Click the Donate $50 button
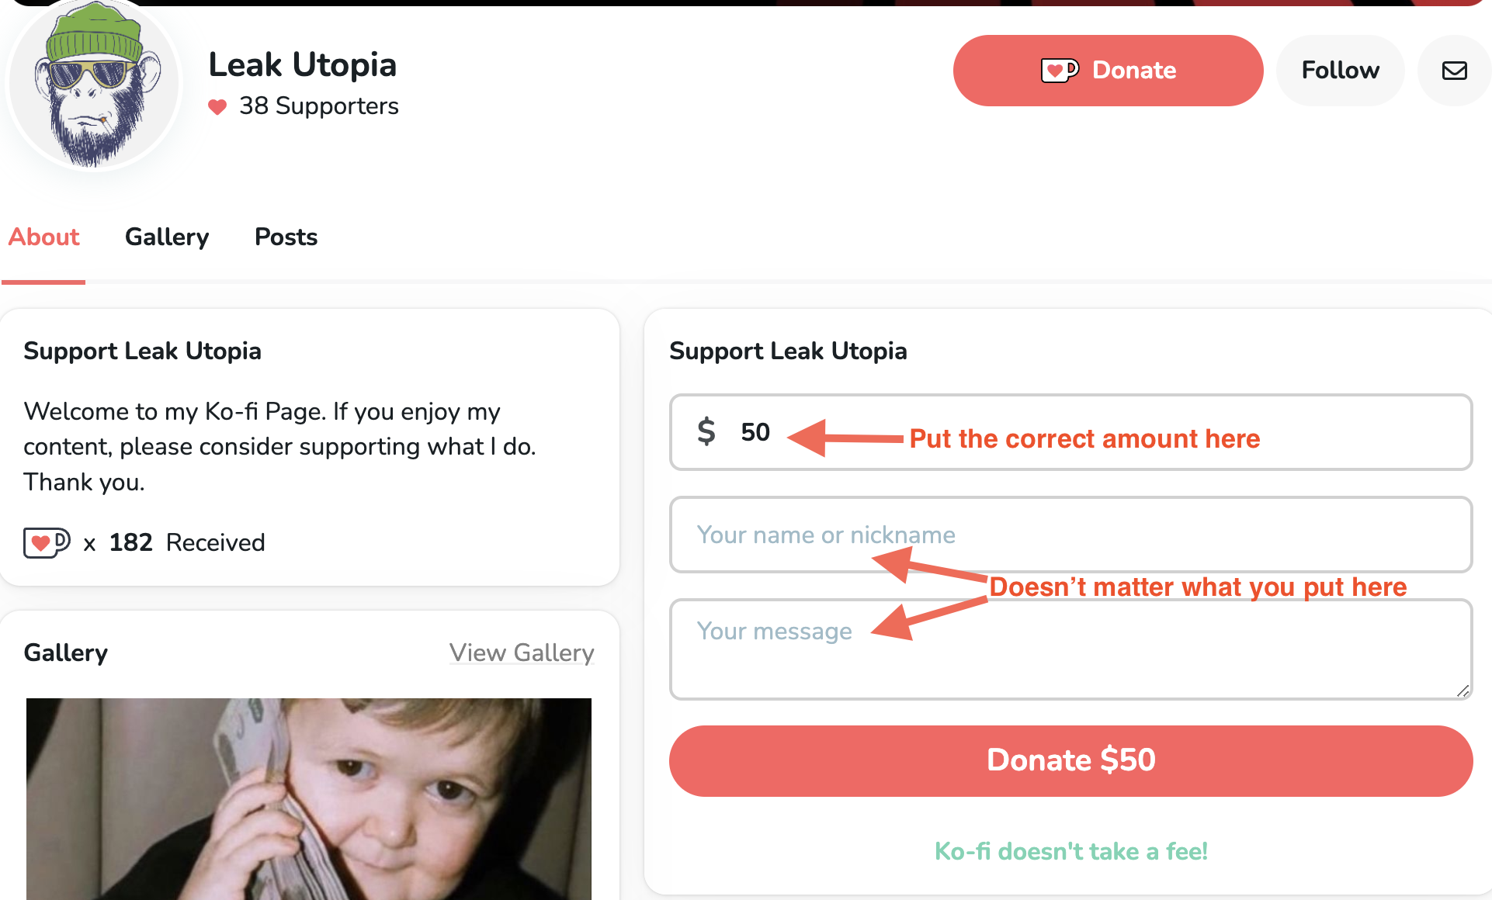 (1070, 760)
